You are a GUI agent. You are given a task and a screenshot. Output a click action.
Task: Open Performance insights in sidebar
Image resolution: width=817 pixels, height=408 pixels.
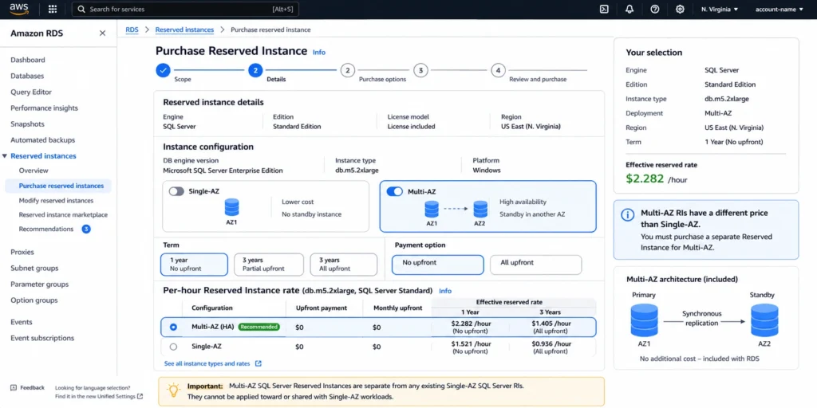point(45,108)
